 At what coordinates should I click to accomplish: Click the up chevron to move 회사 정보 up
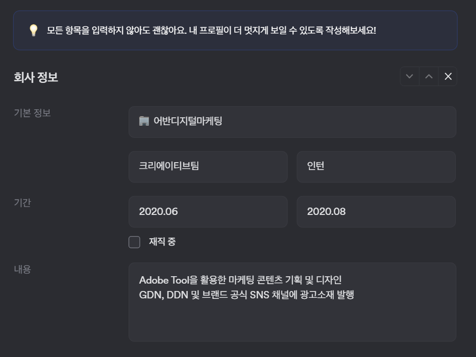(x=428, y=77)
